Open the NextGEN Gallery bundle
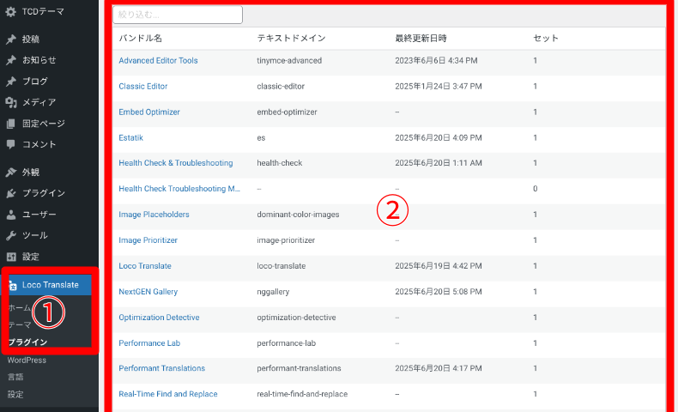Viewport: 678px width, 412px height. (x=148, y=292)
